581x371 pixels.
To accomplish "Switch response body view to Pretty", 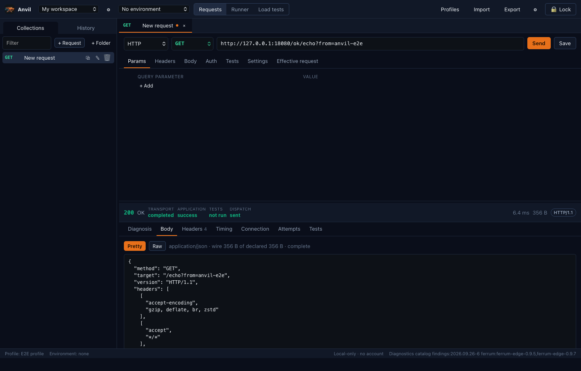I will click(x=135, y=246).
